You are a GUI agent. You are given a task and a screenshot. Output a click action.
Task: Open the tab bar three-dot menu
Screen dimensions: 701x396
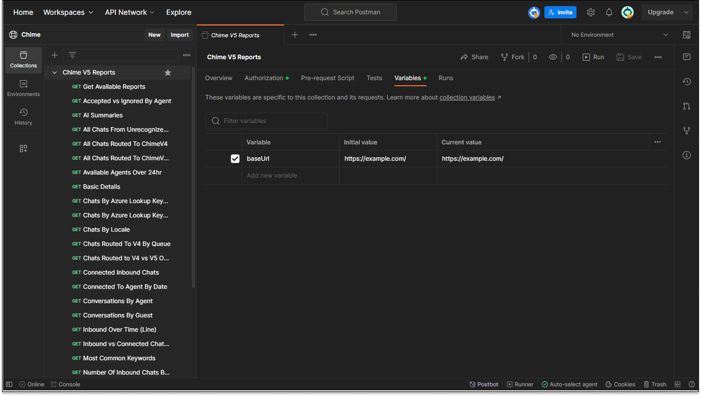[x=313, y=35]
